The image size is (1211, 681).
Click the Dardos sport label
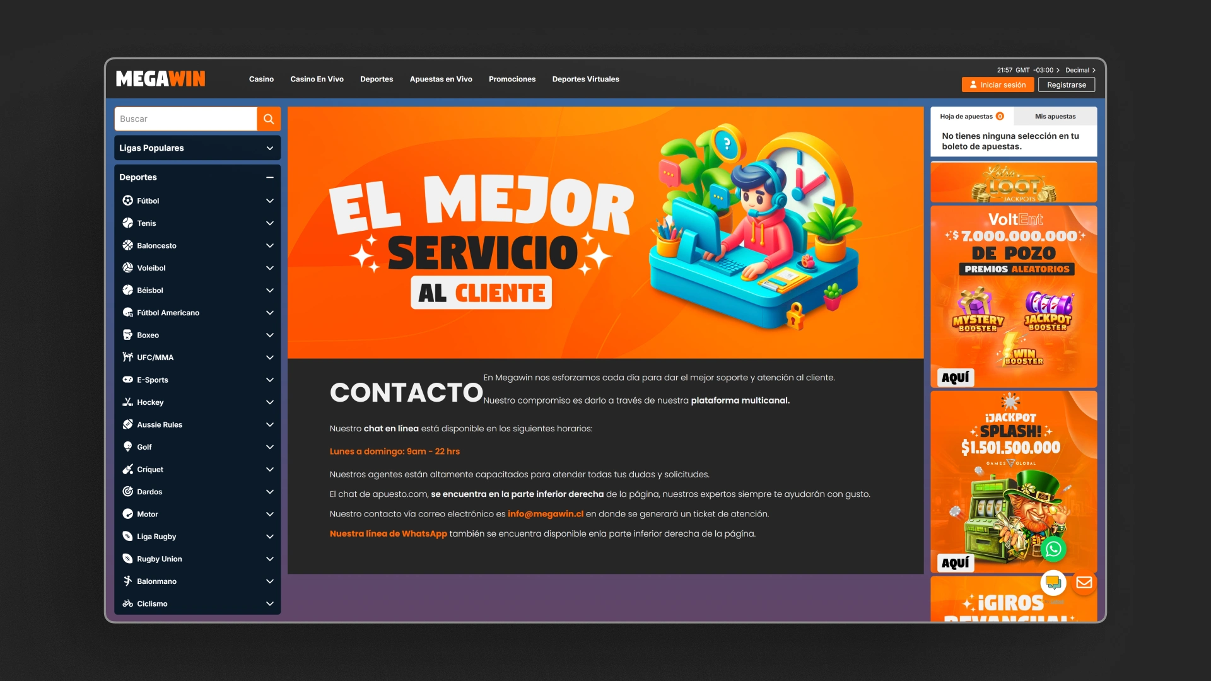[x=149, y=492]
